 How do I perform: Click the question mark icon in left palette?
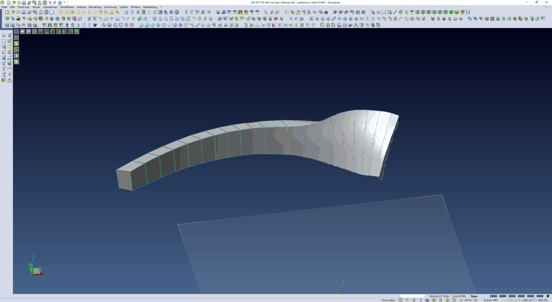click(x=4, y=68)
